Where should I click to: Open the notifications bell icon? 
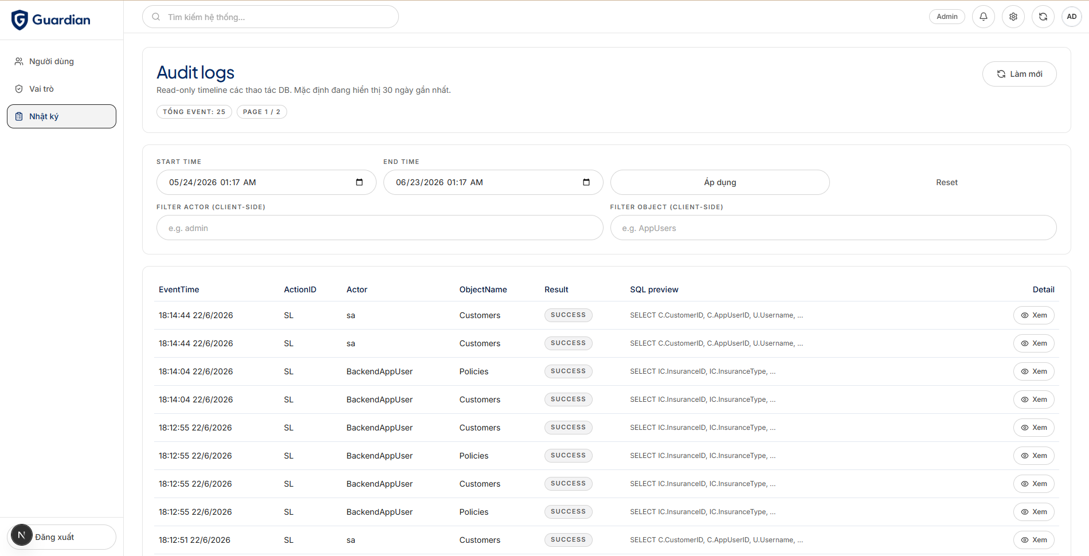[x=984, y=17]
